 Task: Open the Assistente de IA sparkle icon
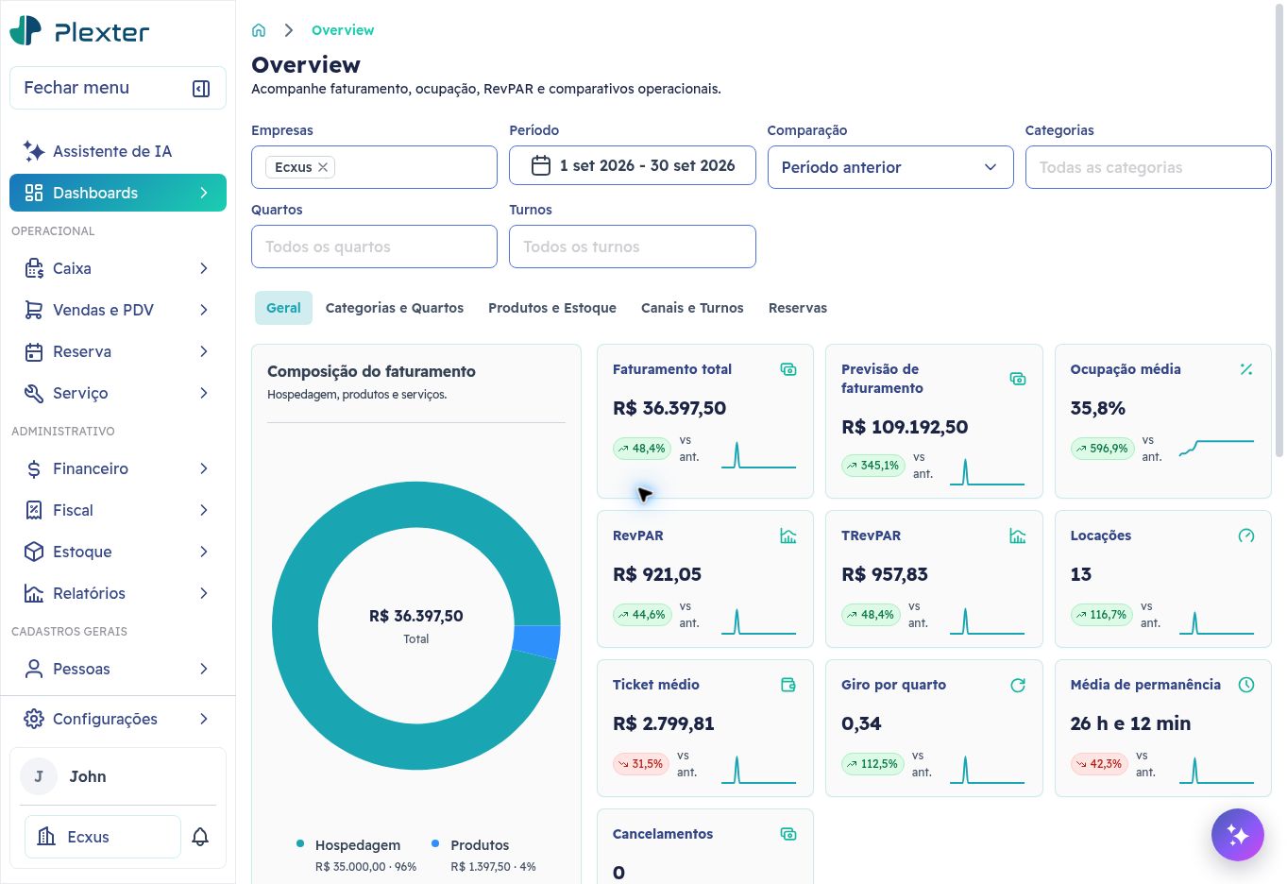coord(34,151)
